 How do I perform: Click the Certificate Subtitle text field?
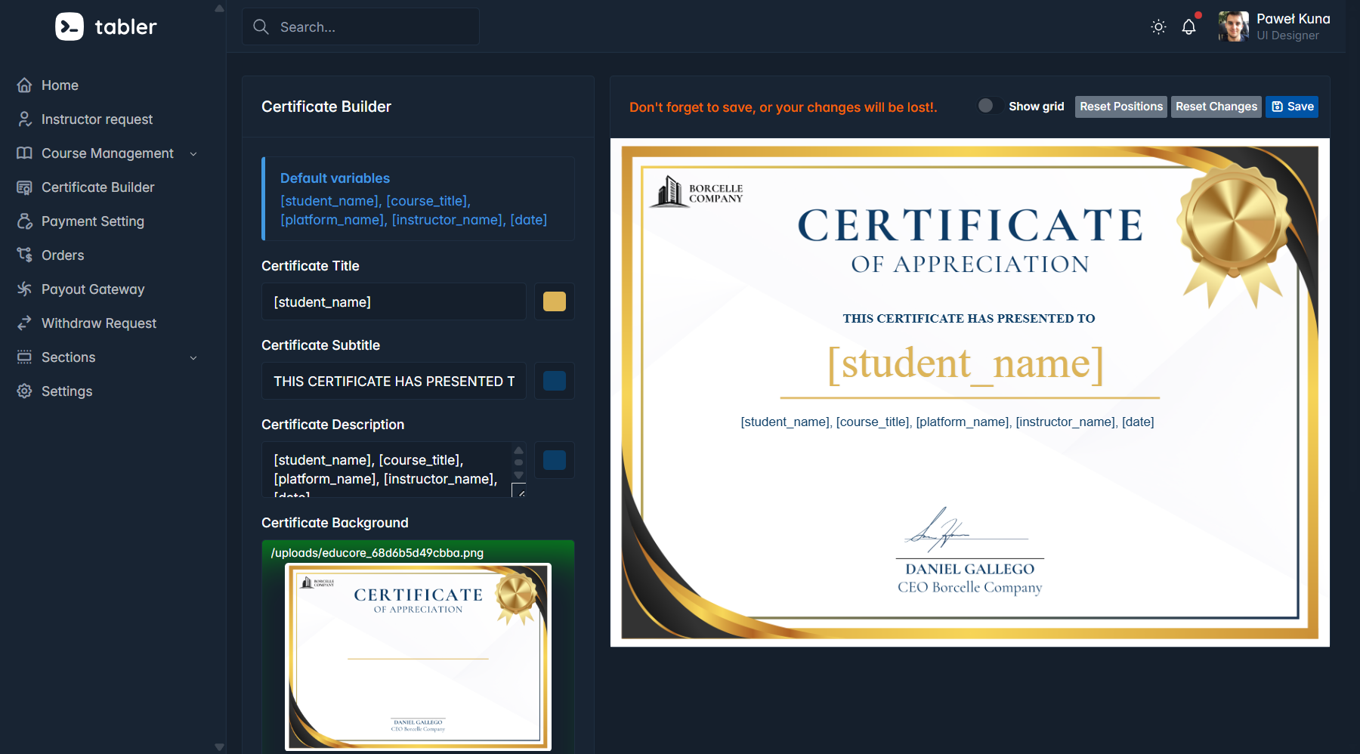tap(394, 382)
